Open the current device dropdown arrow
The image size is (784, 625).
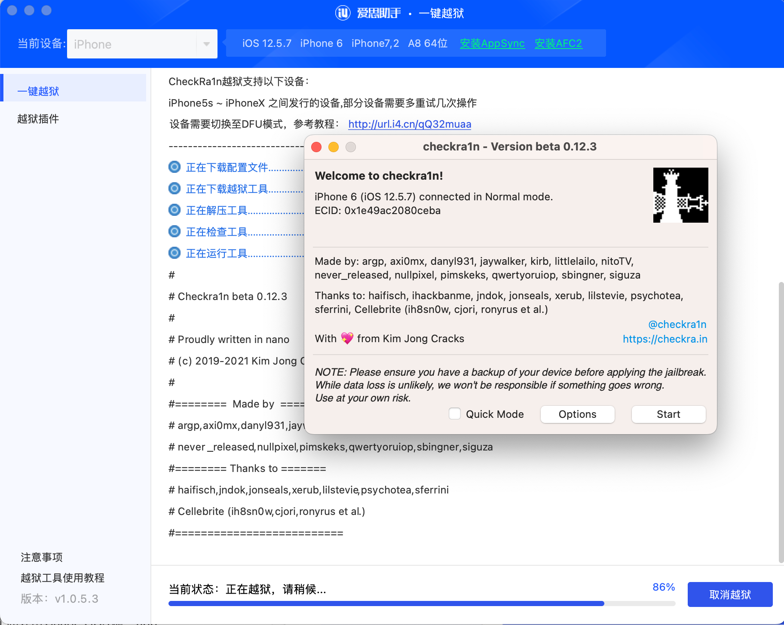tap(207, 44)
